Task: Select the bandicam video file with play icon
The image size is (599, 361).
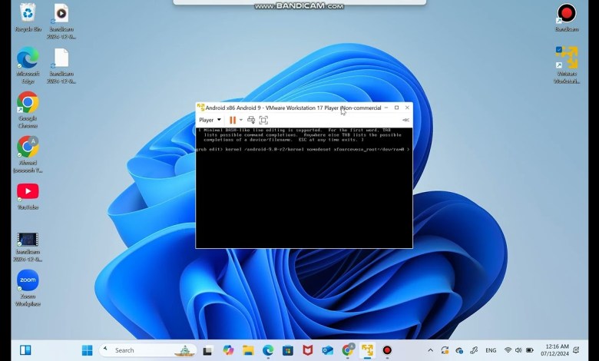Action: click(x=61, y=22)
